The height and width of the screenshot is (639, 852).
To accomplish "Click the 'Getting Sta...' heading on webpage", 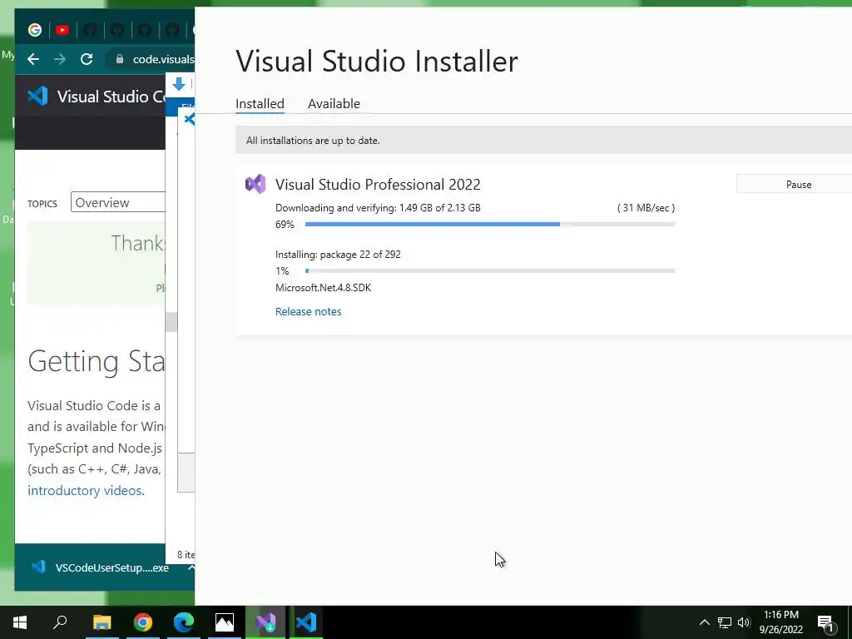I will (x=97, y=361).
